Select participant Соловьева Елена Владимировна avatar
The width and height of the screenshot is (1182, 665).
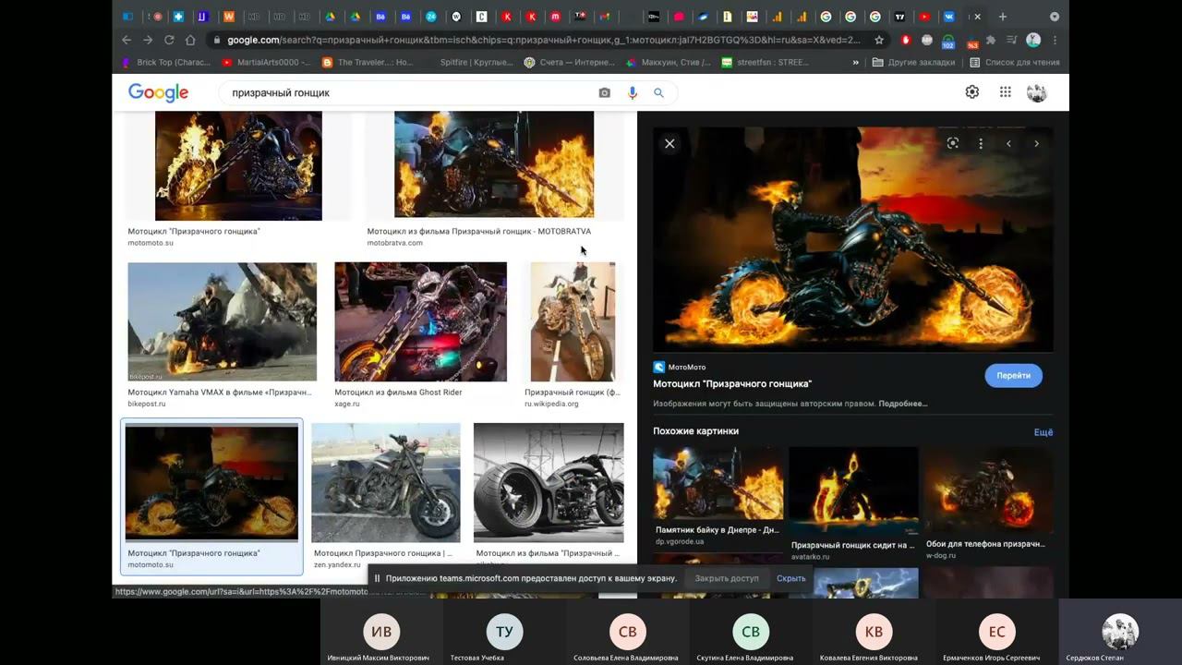click(x=627, y=632)
